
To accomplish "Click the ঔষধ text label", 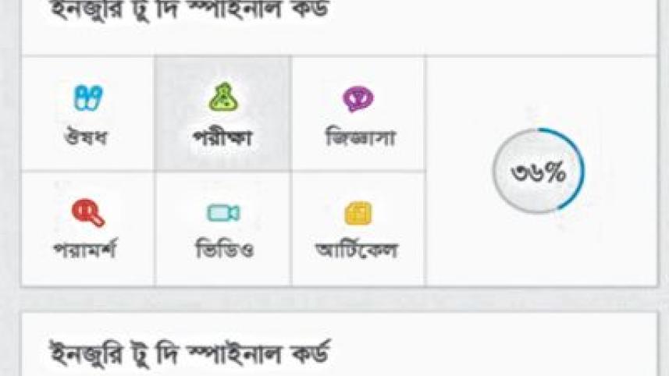I will click(x=85, y=137).
